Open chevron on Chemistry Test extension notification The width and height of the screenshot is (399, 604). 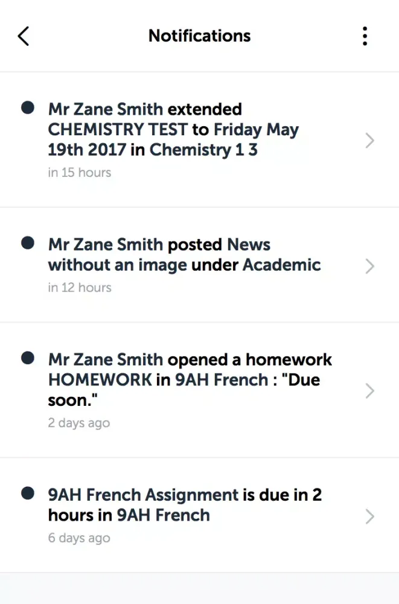coord(370,141)
